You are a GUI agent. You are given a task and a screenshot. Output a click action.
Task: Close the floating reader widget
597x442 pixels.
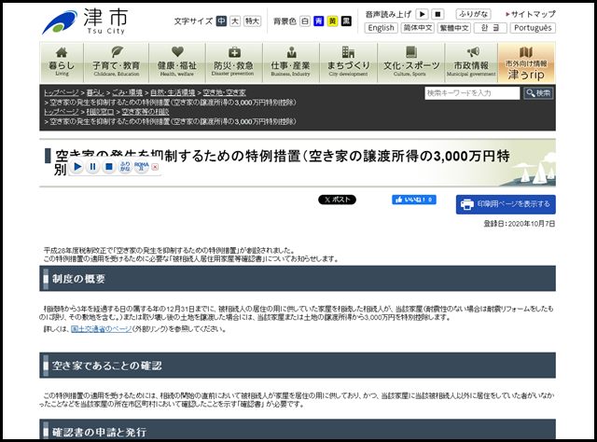click(x=155, y=167)
